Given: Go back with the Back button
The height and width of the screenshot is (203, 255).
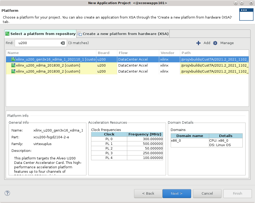Looking at the screenshot, I should (148, 194).
